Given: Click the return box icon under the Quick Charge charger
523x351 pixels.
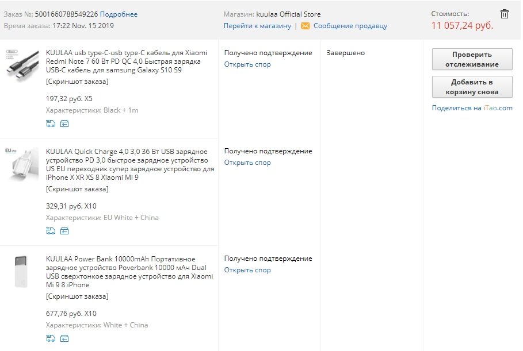Looking at the screenshot, I should pos(64,231).
